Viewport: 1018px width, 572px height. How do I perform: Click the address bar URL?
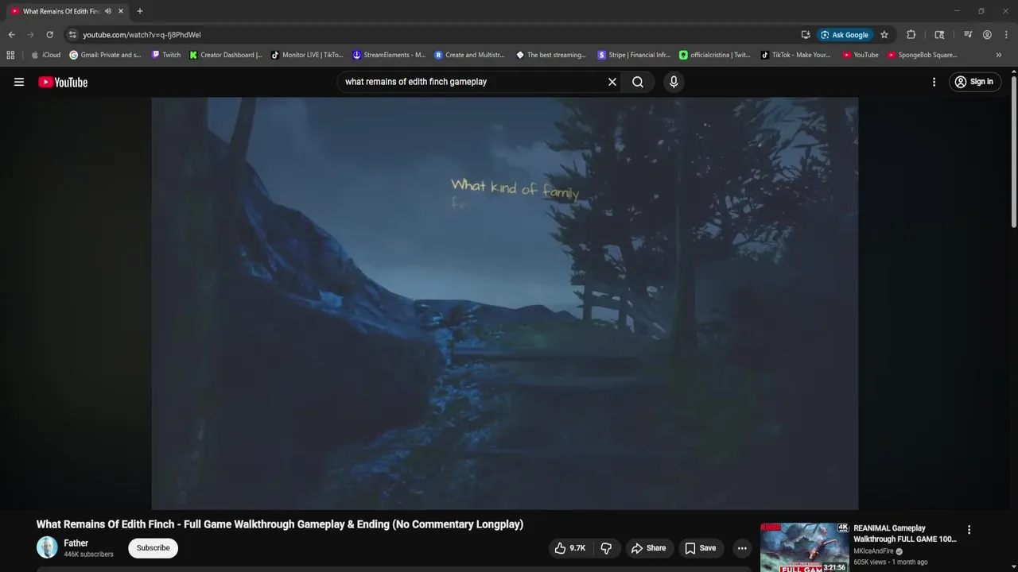coord(142,35)
